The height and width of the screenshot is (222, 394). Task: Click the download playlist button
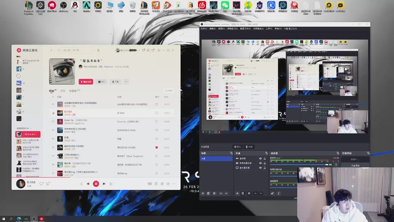click(116, 81)
